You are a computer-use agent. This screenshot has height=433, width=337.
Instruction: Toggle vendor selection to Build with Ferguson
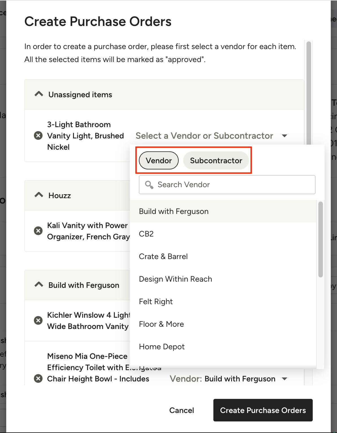coord(174,211)
